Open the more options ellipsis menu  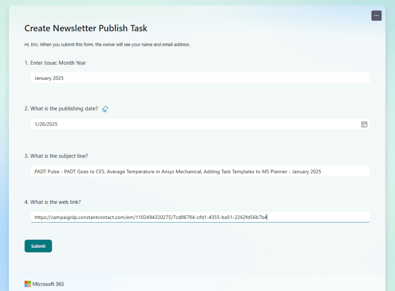coord(376,15)
